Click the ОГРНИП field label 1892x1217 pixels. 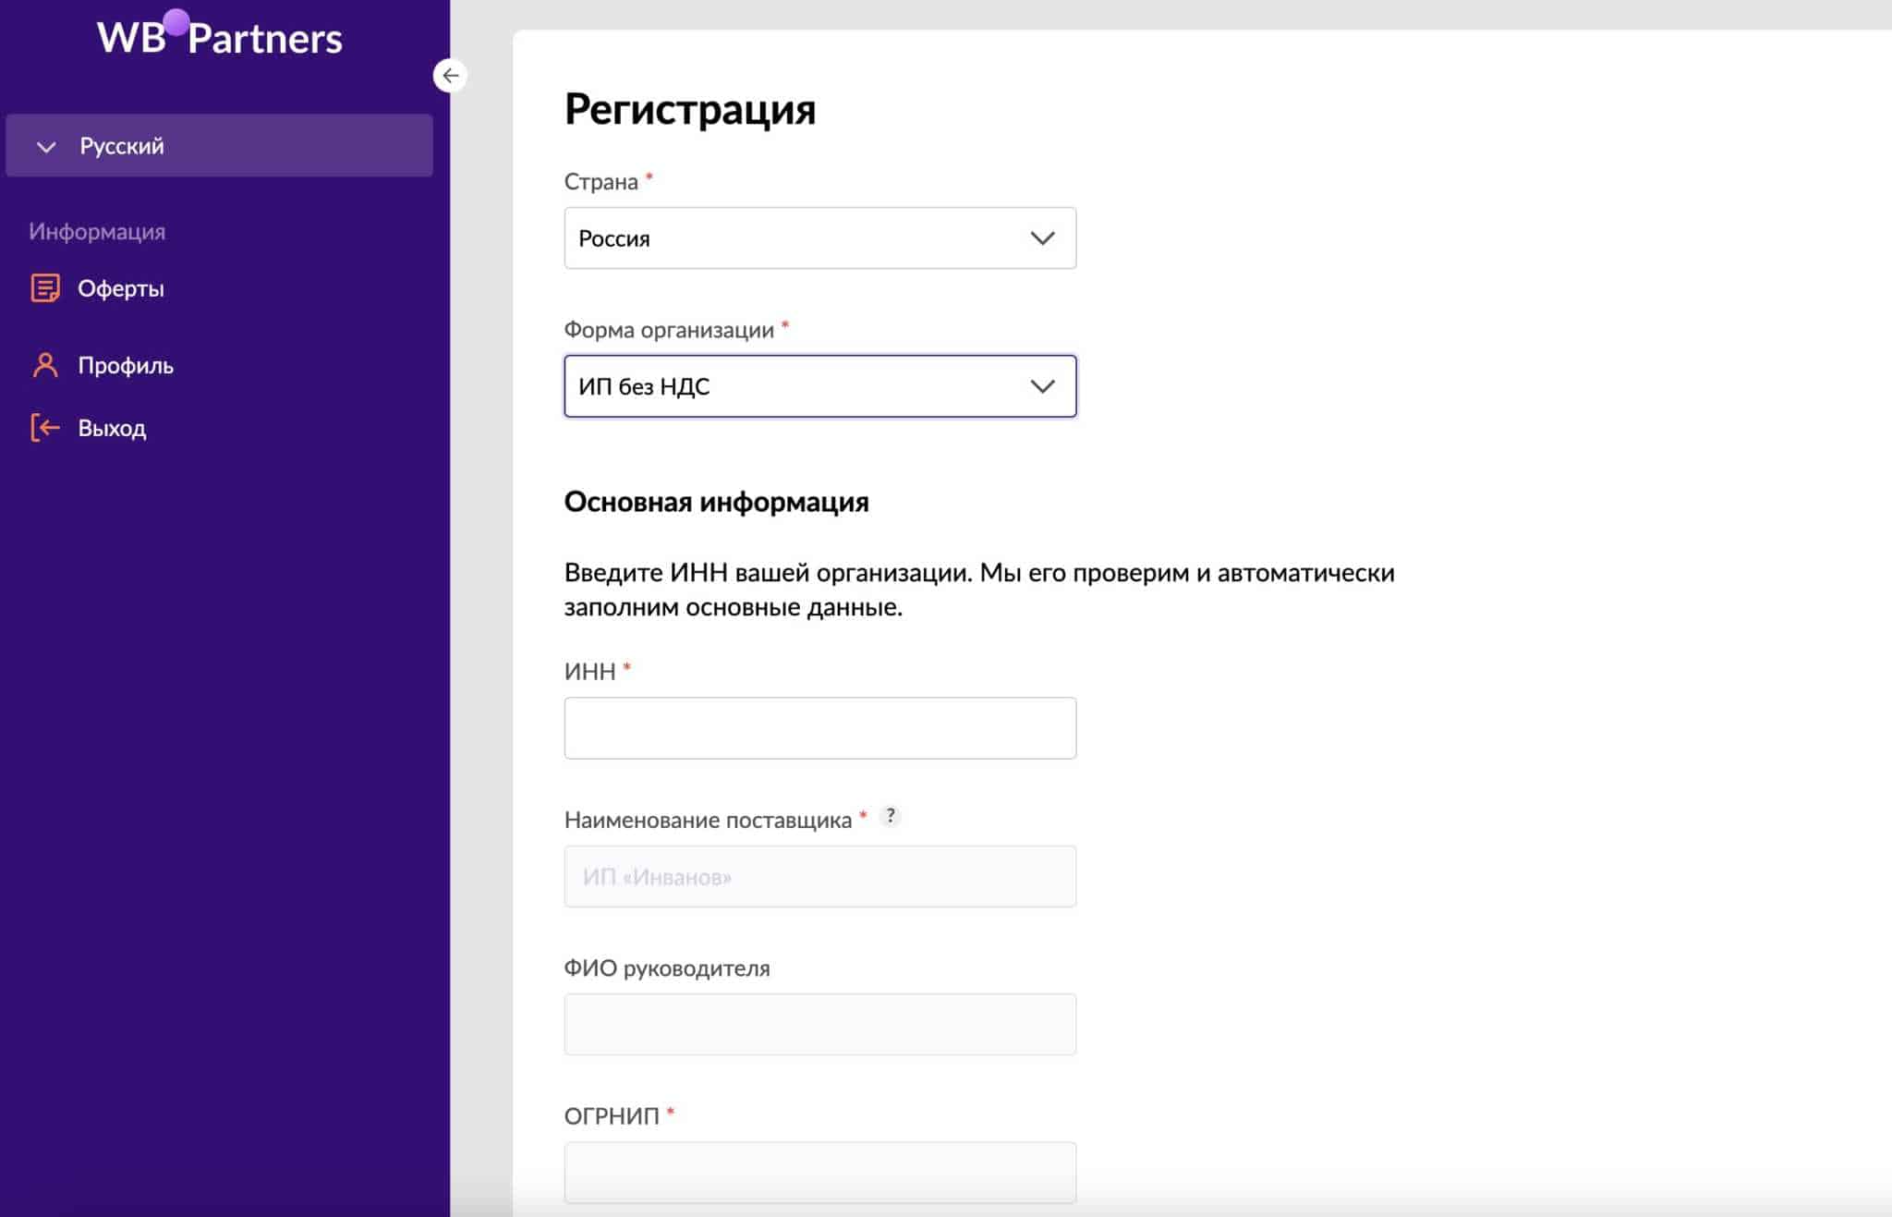click(612, 1116)
